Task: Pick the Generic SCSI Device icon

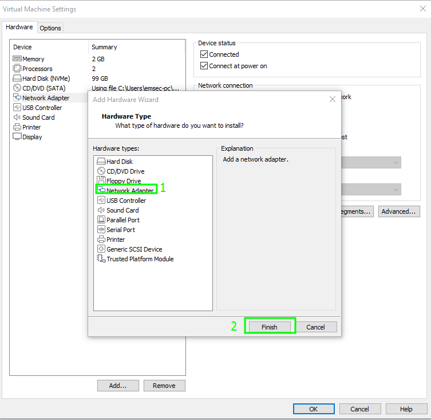Action: (101, 249)
